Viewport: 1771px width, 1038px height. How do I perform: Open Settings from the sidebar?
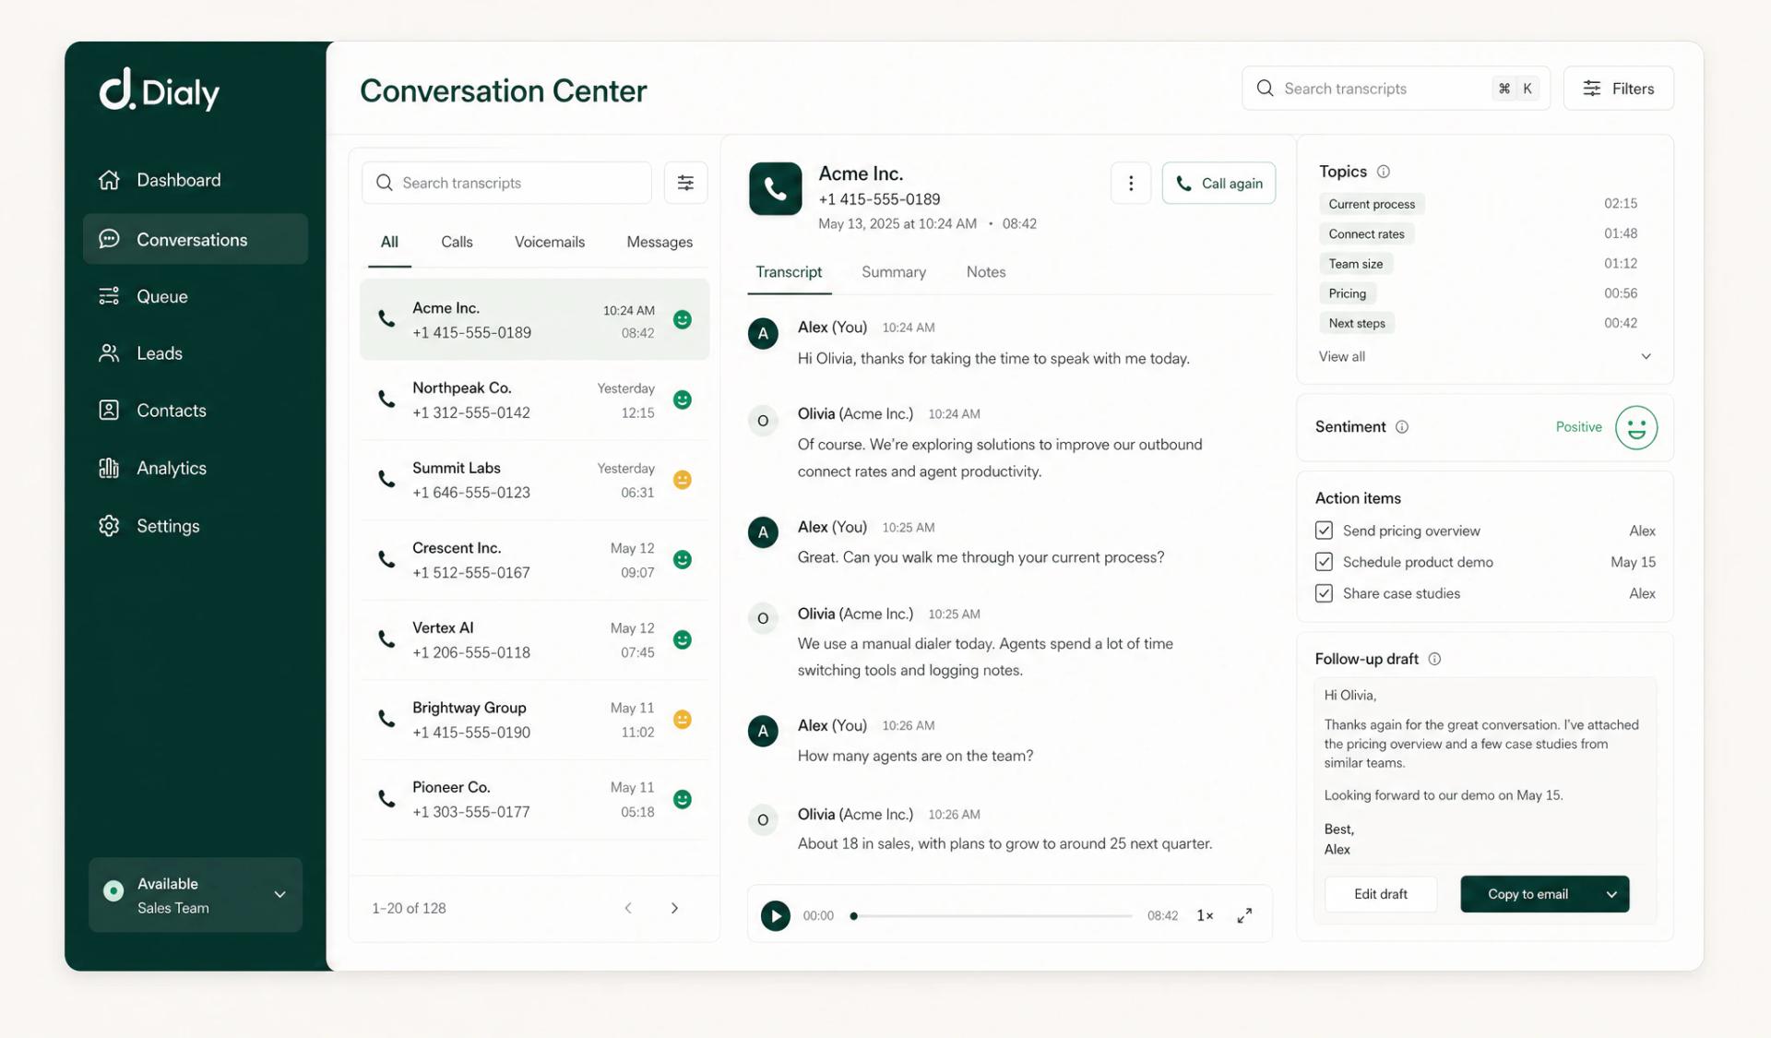tap(168, 525)
